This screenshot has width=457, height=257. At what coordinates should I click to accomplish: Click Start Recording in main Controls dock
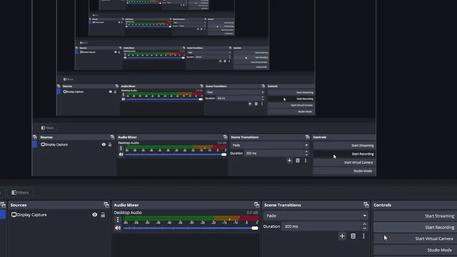[x=415, y=227]
